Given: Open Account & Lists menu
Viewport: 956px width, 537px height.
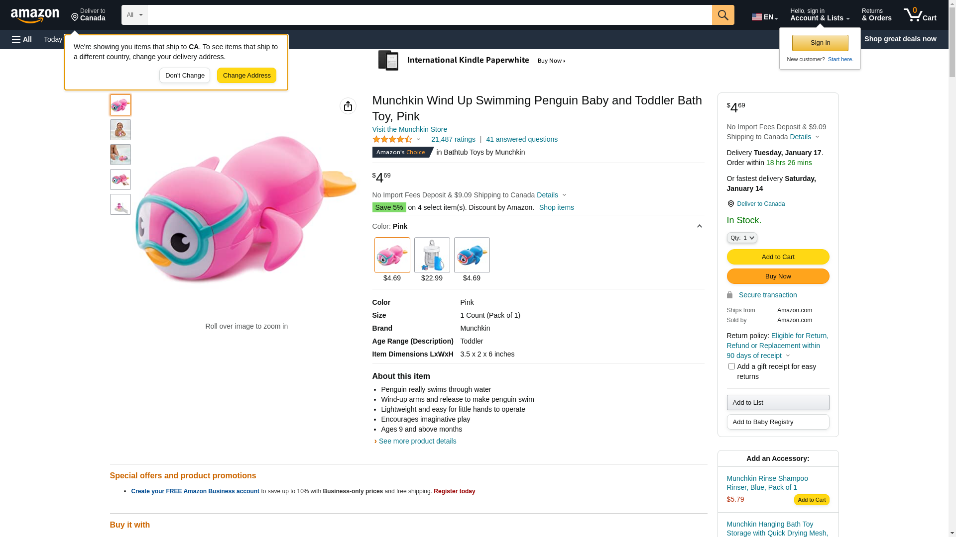Looking at the screenshot, I should (x=820, y=15).
